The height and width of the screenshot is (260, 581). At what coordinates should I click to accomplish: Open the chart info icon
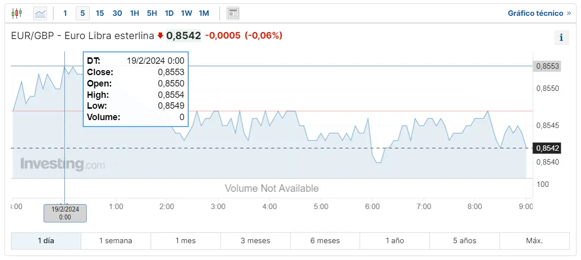[561, 38]
